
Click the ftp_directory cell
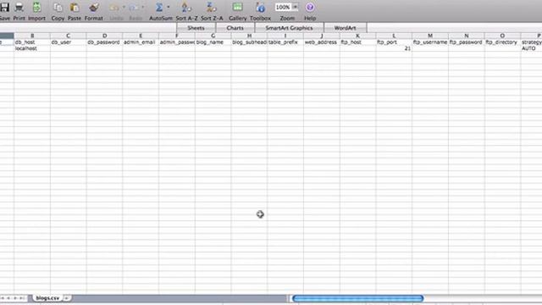click(x=502, y=42)
